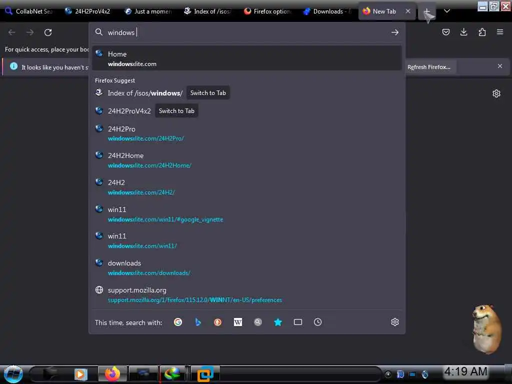The height and width of the screenshot is (384, 512).
Task: Open the downloads suggestion
Action: 247,268
